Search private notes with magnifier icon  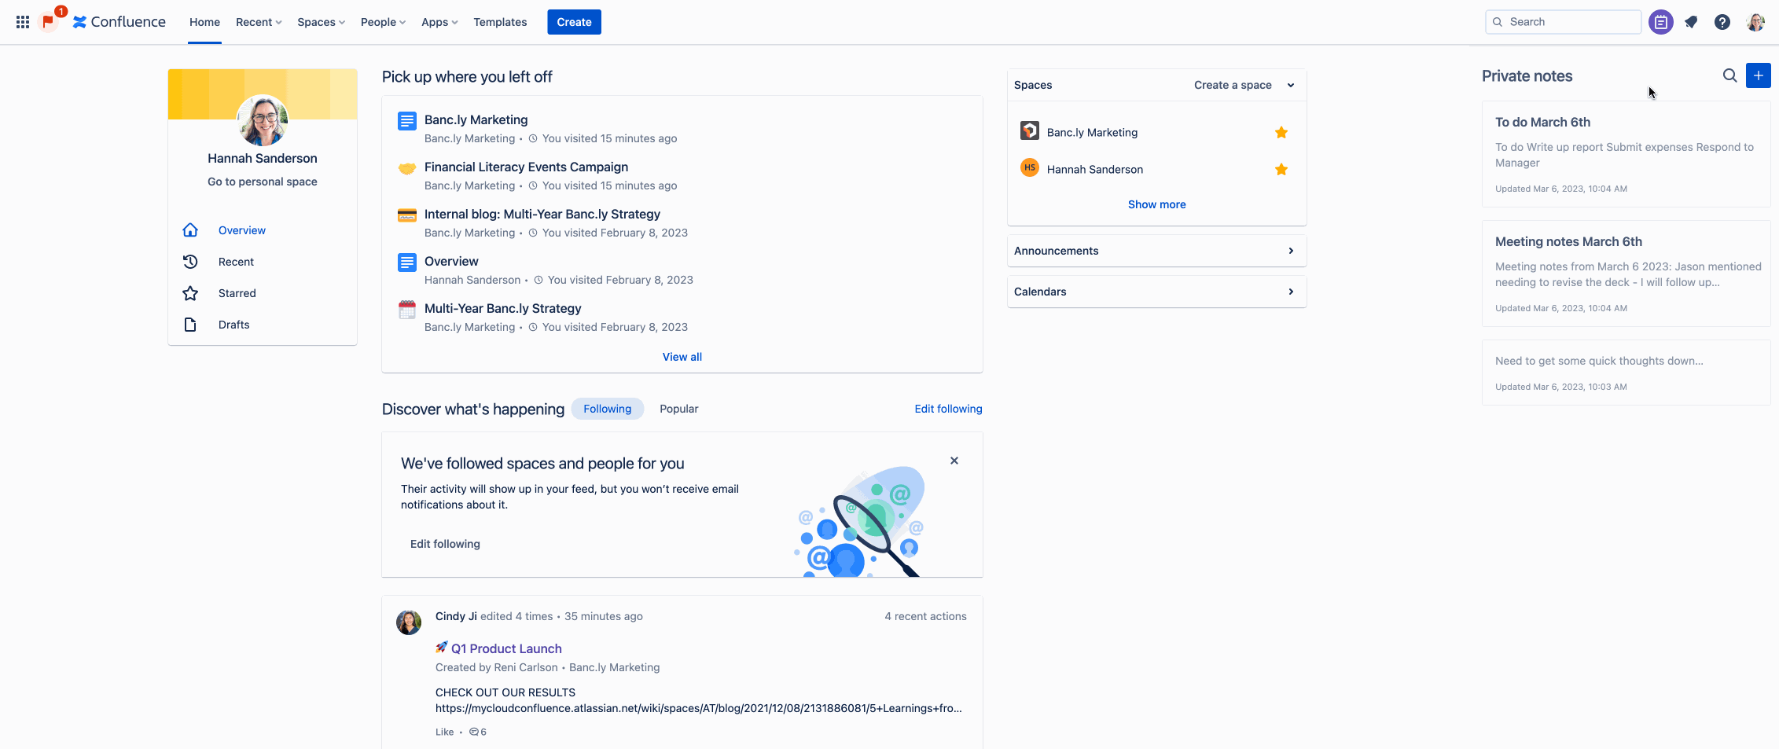(x=1729, y=75)
